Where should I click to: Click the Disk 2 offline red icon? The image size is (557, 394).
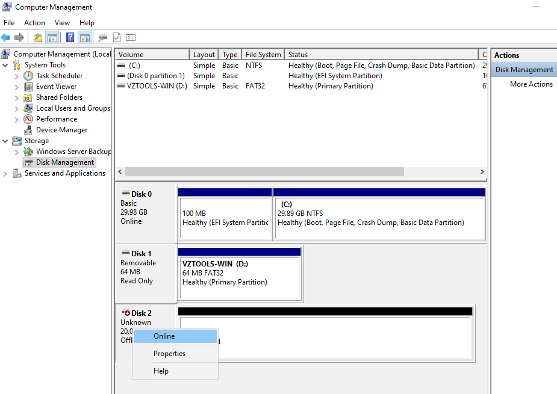(x=126, y=313)
